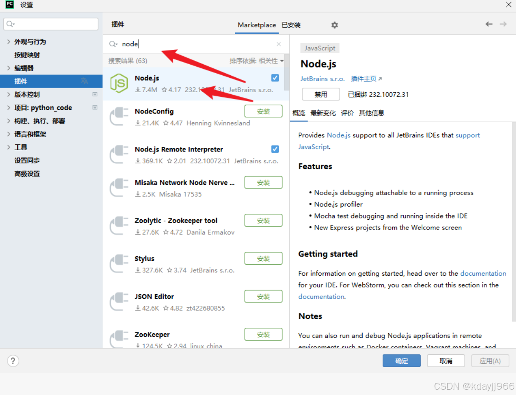516x395 pixels.
Task: Cancel with 取消 button
Action: point(446,361)
